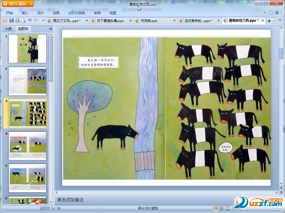
Task: Go to previous slide using double-up arrows
Action: tap(281, 188)
